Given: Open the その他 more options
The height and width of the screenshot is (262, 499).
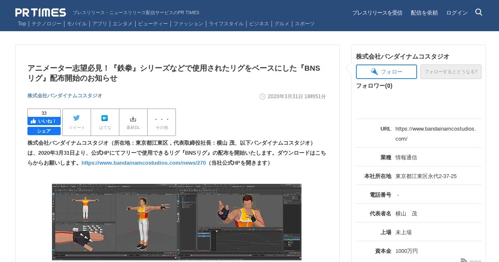Looking at the screenshot, I should pyautogui.click(x=161, y=122).
